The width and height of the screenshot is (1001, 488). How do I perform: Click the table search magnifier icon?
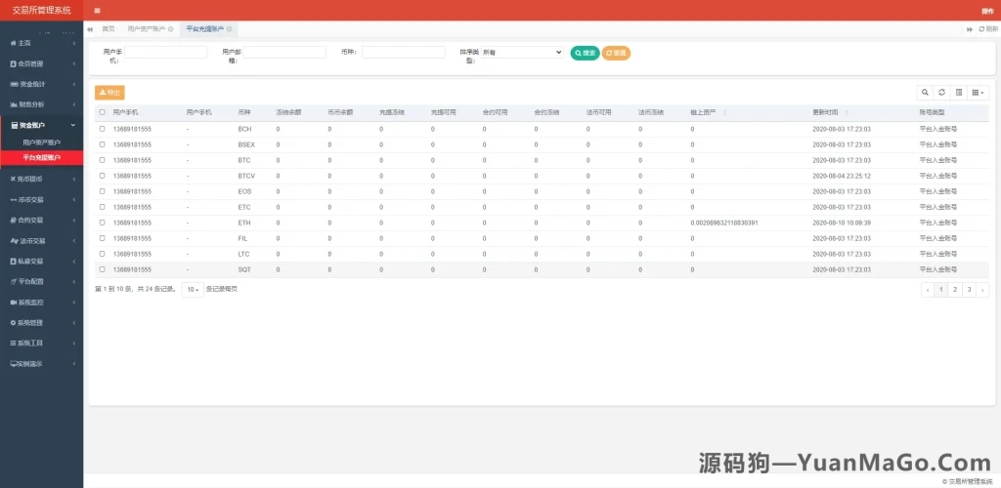(925, 93)
